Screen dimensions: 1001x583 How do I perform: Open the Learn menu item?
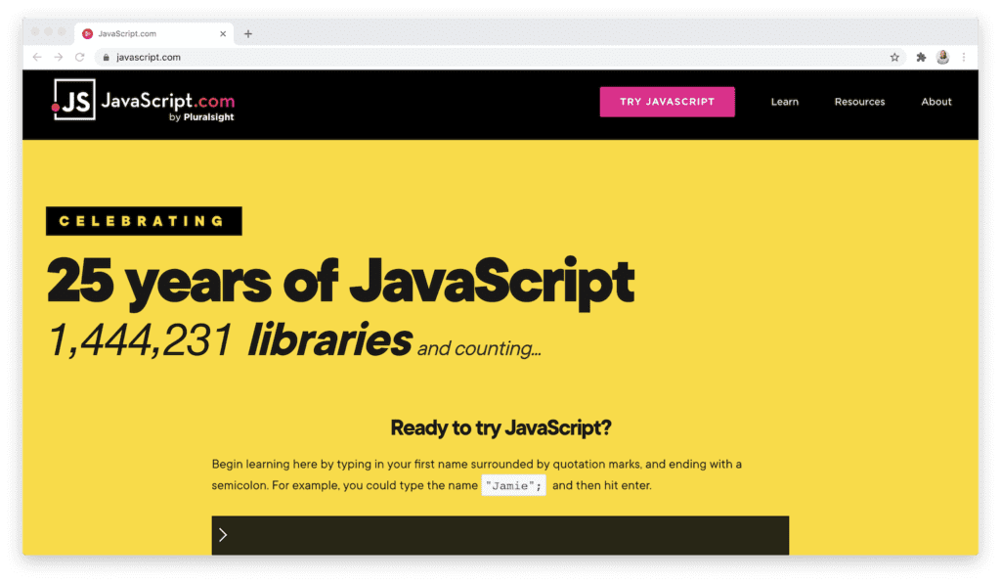(785, 102)
